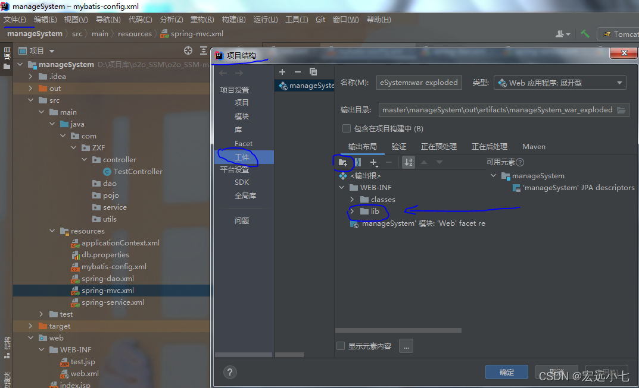Click the create directory icon in output layout
The height and width of the screenshot is (388, 639).
(343, 162)
